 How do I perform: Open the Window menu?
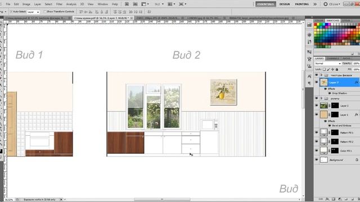[x=102, y=4]
